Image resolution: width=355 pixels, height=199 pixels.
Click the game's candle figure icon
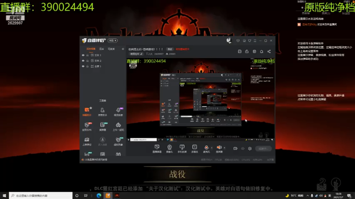[336, 184]
